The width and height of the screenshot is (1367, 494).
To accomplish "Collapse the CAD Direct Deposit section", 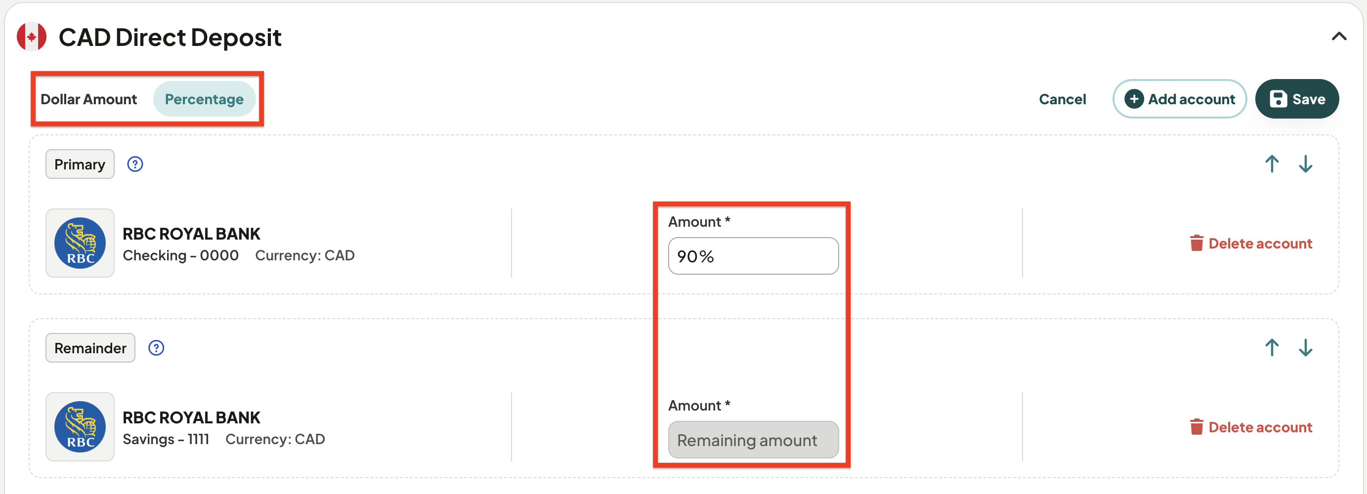I will coord(1339,36).
